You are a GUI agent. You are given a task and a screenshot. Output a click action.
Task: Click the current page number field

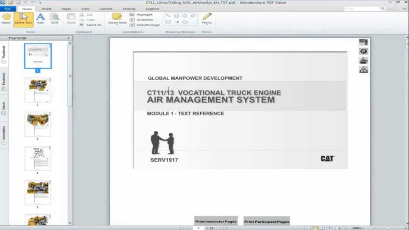pos(199,228)
